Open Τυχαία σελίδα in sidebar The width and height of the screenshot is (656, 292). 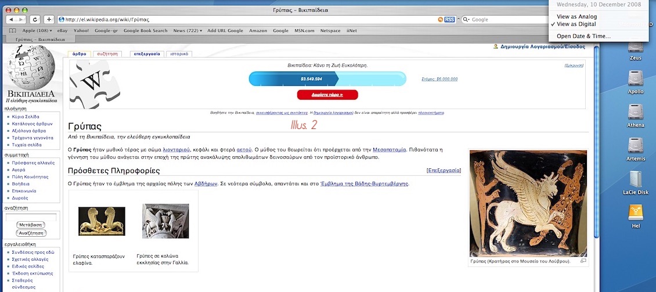[x=27, y=145]
